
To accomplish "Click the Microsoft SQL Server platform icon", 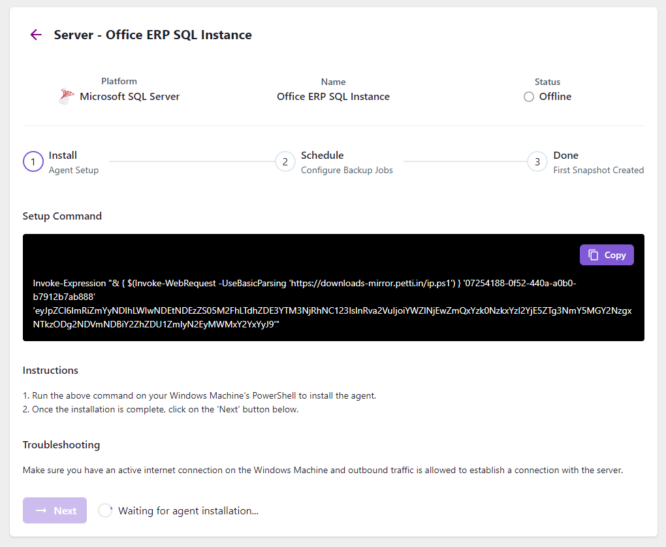I will (66, 97).
